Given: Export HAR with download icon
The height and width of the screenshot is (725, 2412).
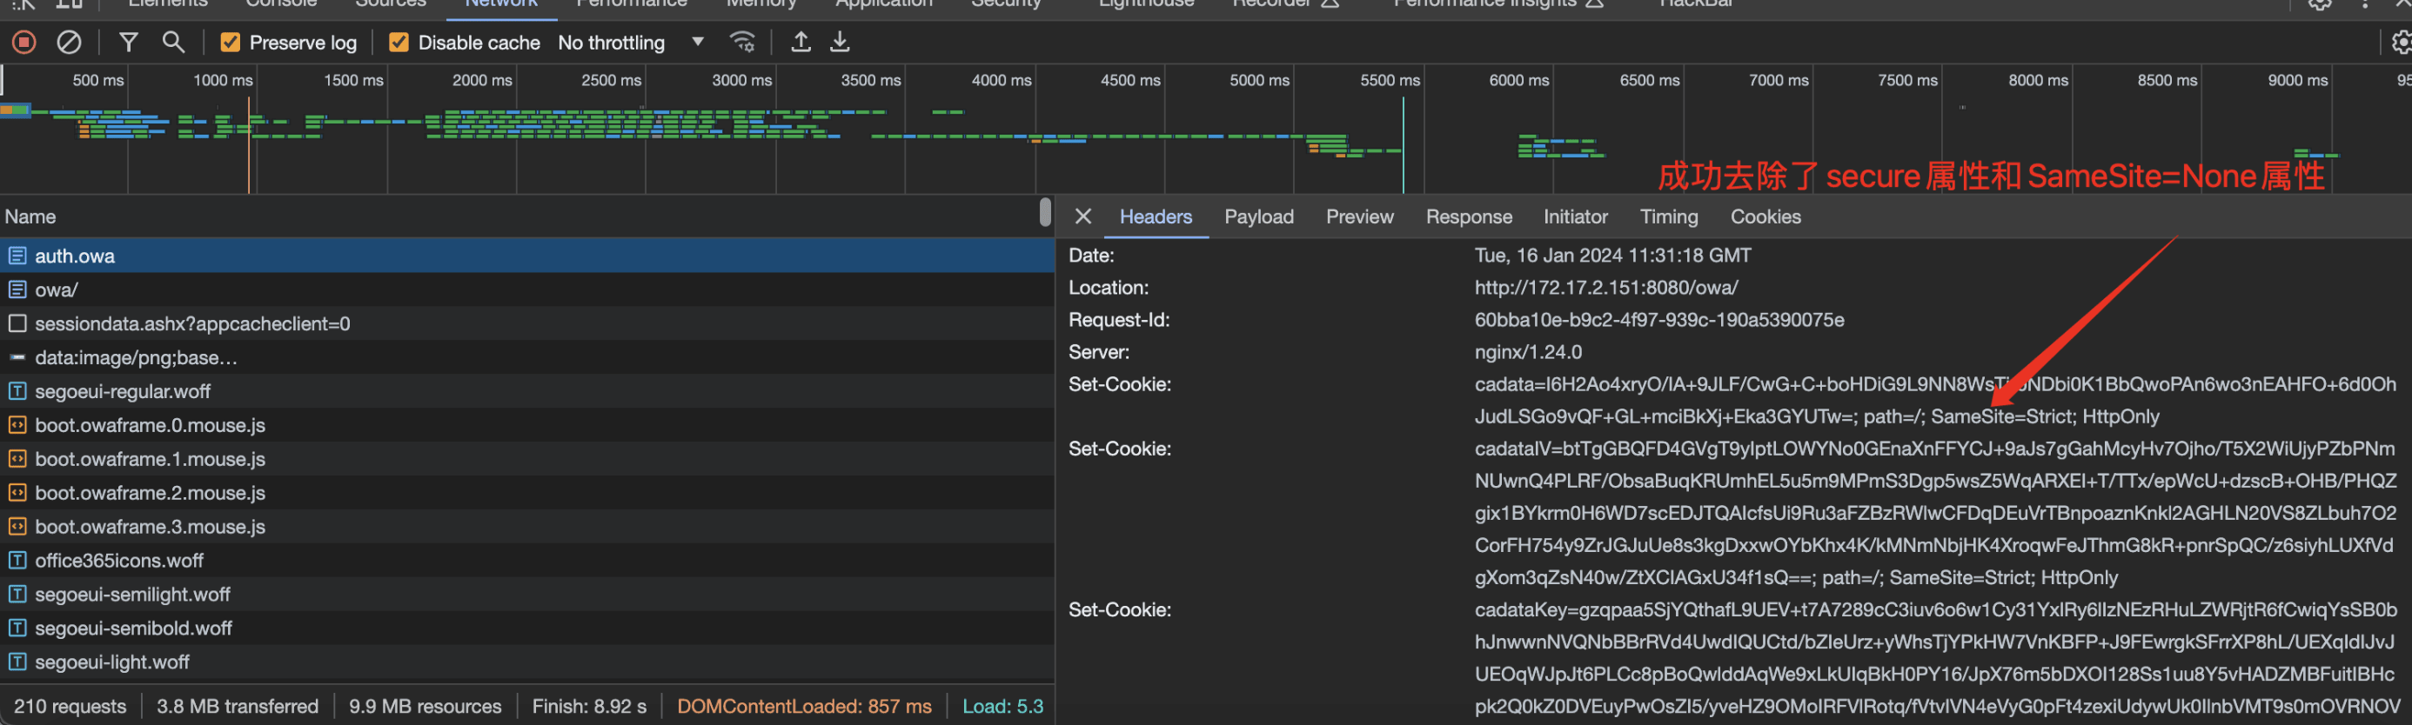Looking at the screenshot, I should point(840,42).
